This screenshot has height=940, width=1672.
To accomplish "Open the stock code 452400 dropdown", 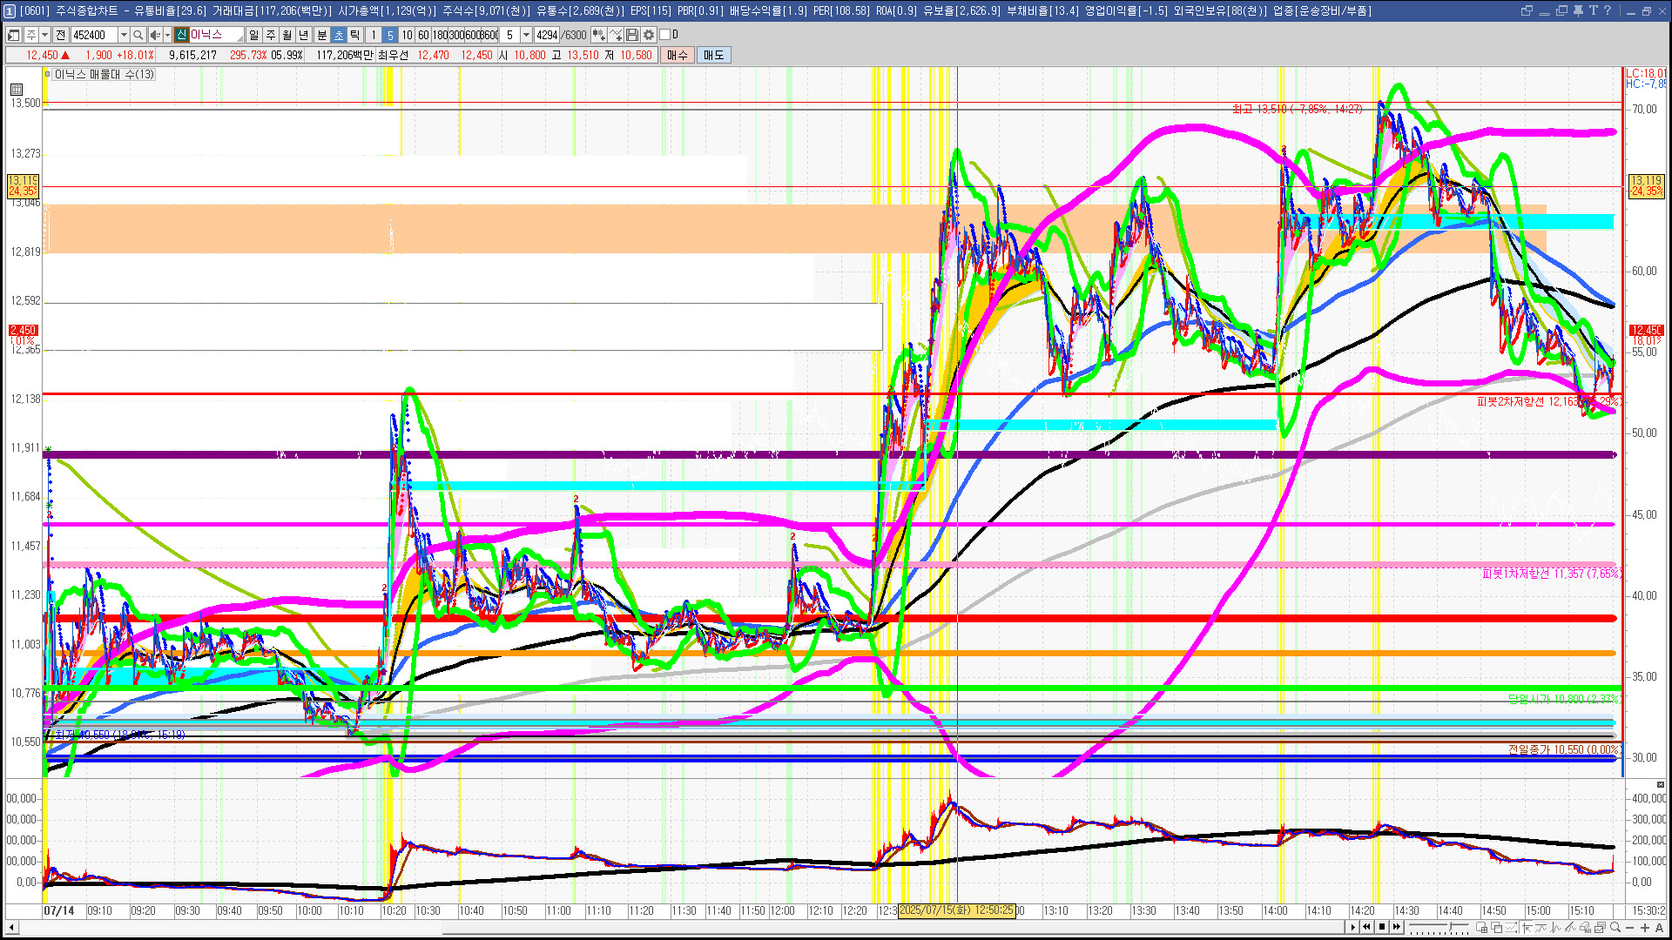I will pos(124,35).
